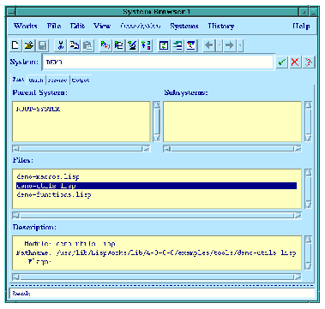Viewport: 325px width, 309px height.
Task: Click the colored squares icon with vertical arrow
Action: click(x=146, y=45)
